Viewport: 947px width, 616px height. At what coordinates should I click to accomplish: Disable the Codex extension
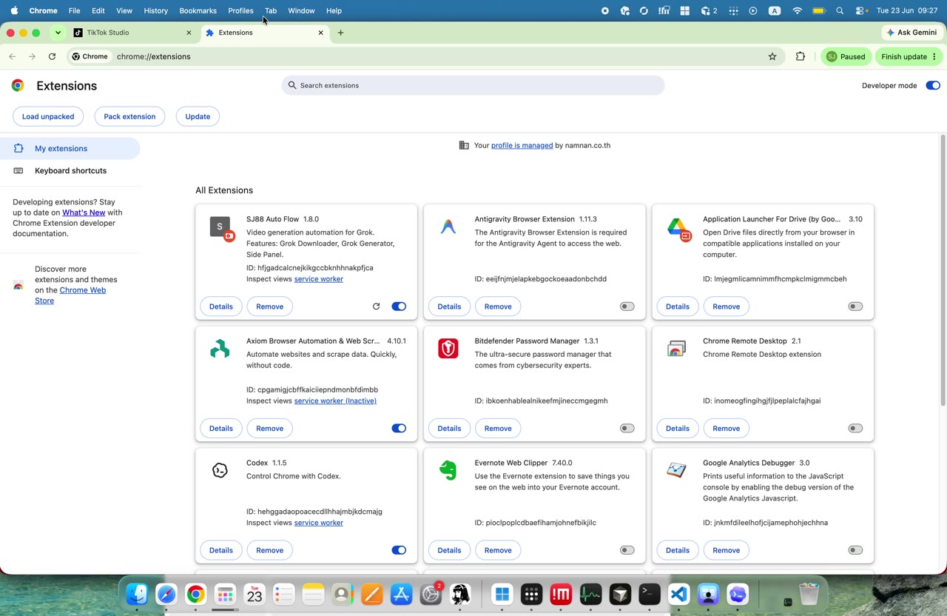(399, 550)
